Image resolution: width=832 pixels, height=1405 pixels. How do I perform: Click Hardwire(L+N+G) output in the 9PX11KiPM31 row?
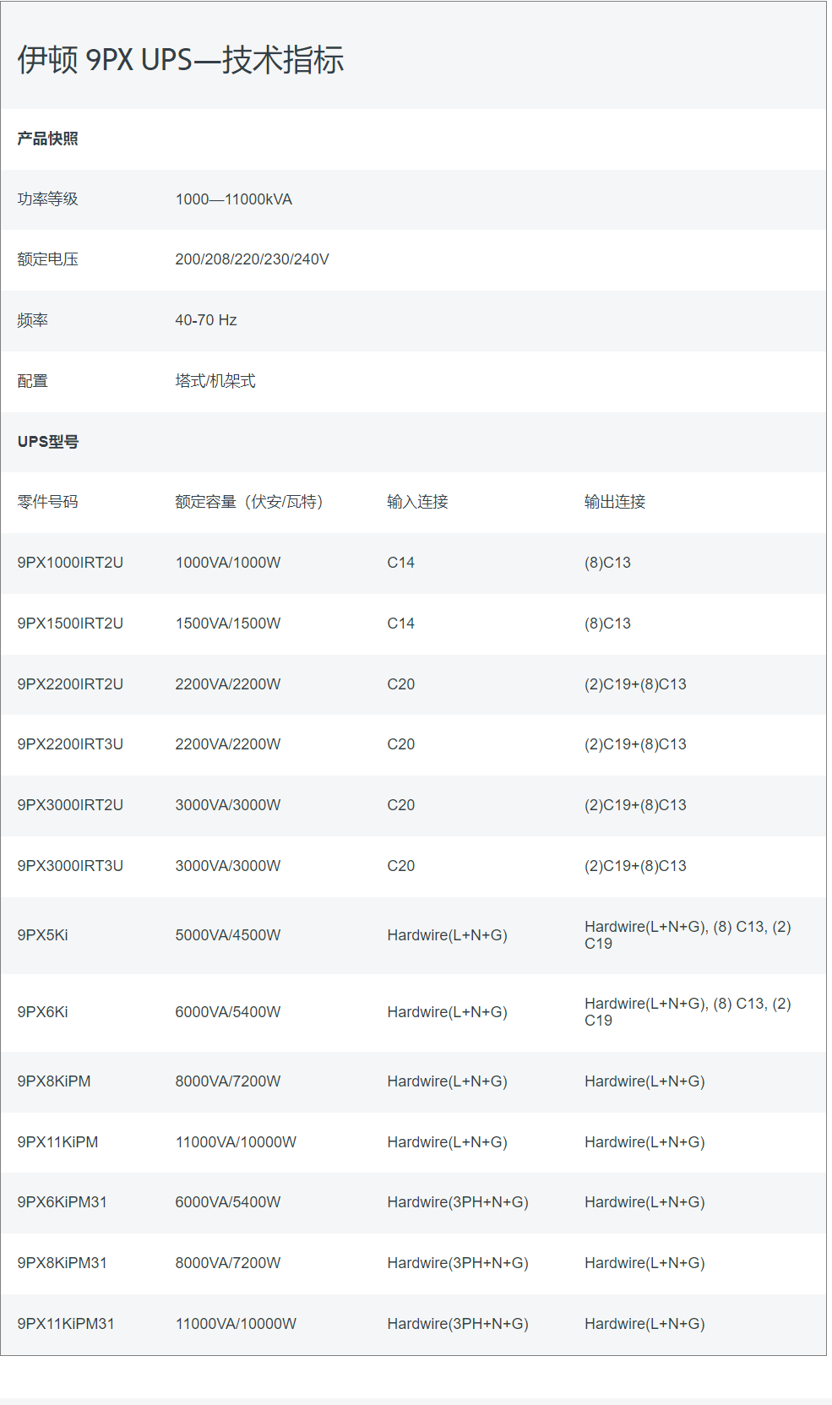click(x=645, y=1324)
